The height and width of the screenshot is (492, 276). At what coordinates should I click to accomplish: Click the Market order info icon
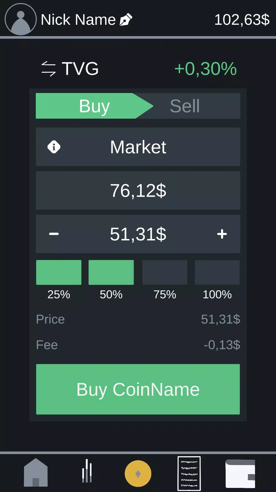pos(54,147)
